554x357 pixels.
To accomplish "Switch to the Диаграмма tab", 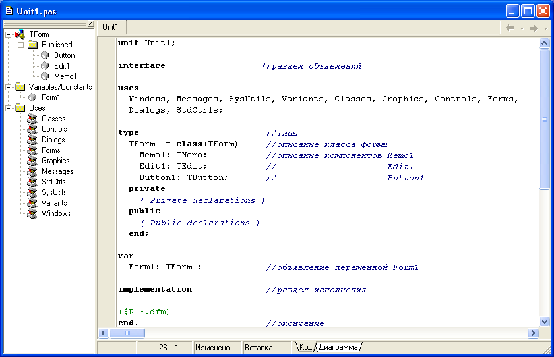I will 338,347.
